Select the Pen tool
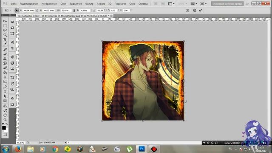272x153 pixels. point(5,87)
